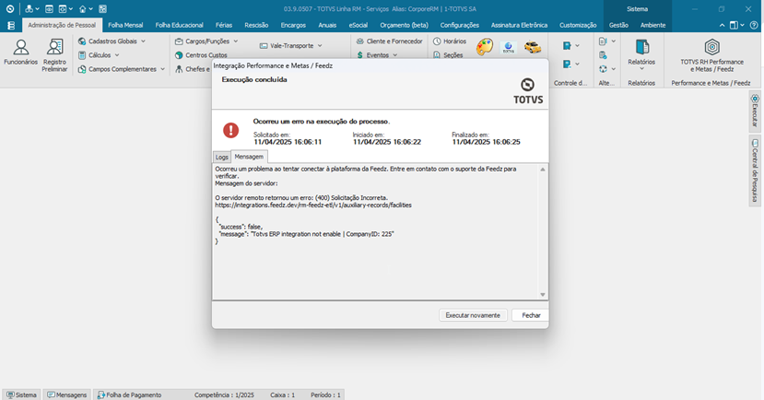Expand the Cálculos dropdown arrow
The image size is (764, 400).
[117, 55]
